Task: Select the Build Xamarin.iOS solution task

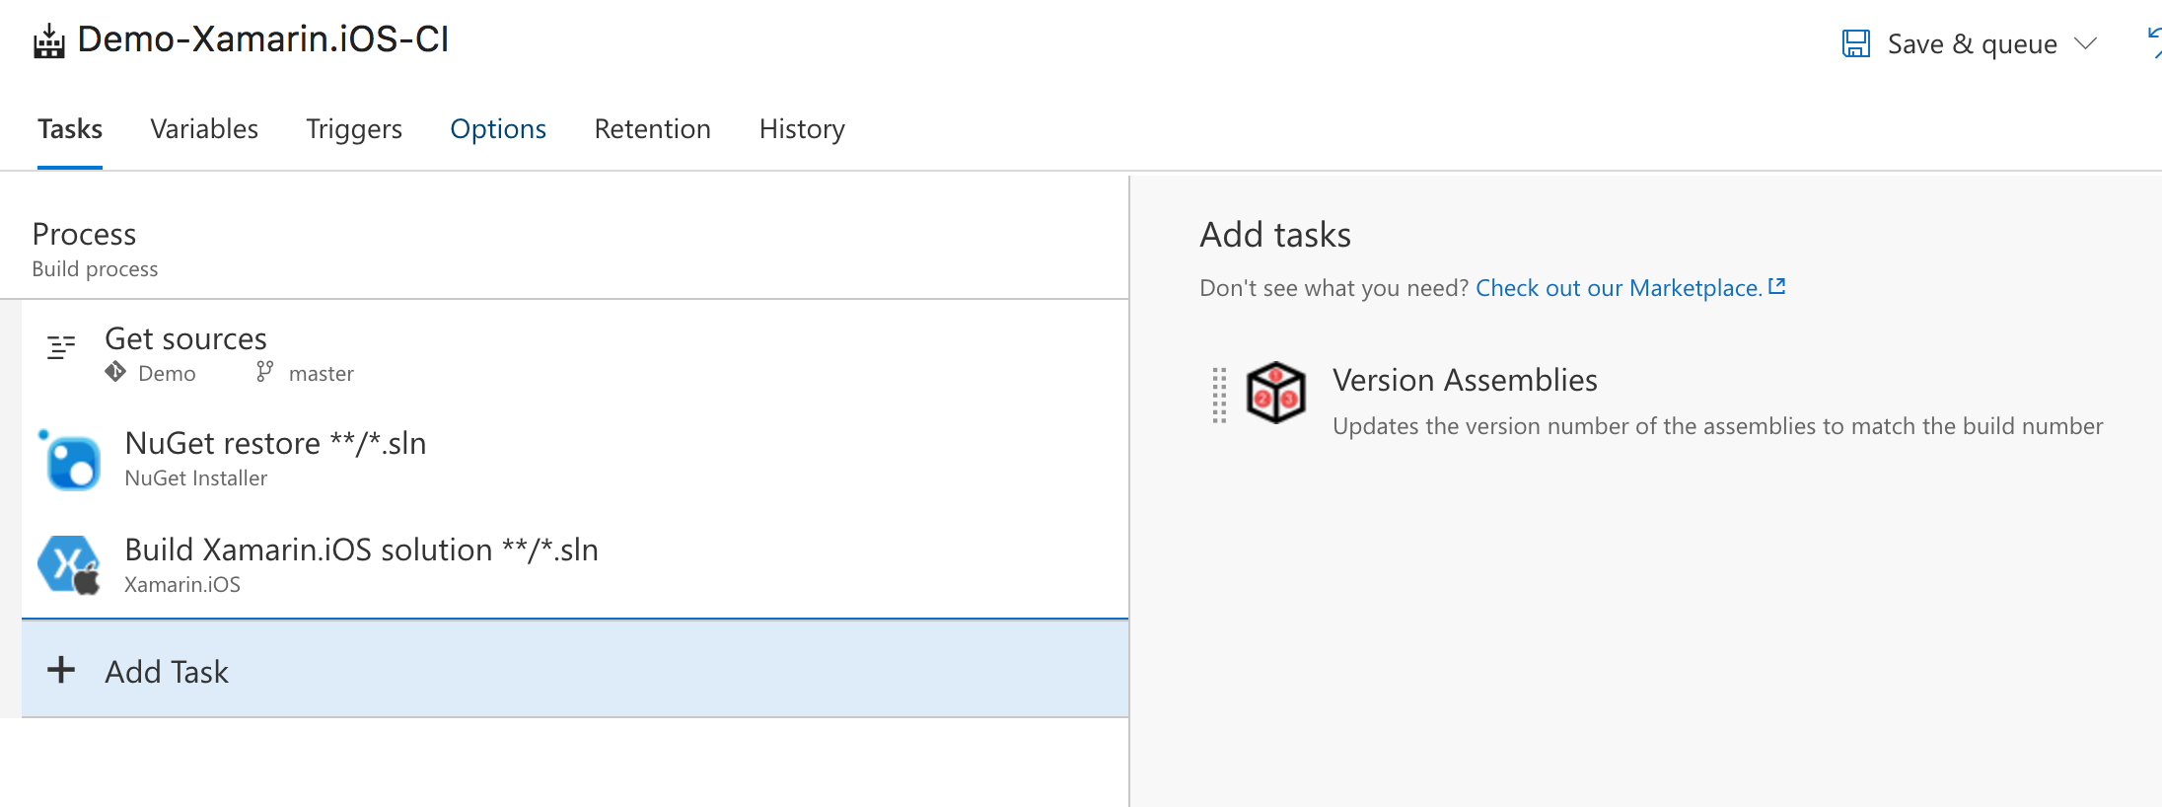Action: tap(575, 565)
